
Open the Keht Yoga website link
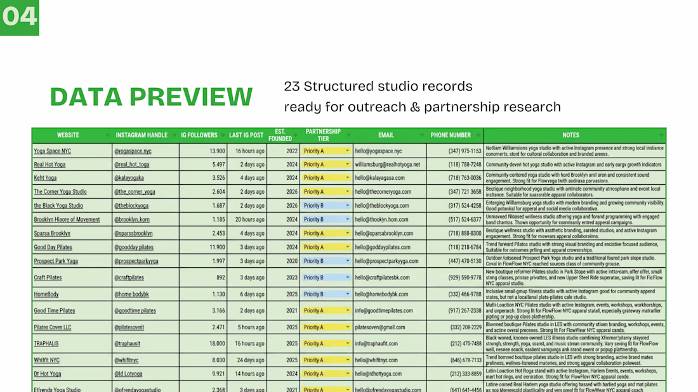(x=46, y=178)
